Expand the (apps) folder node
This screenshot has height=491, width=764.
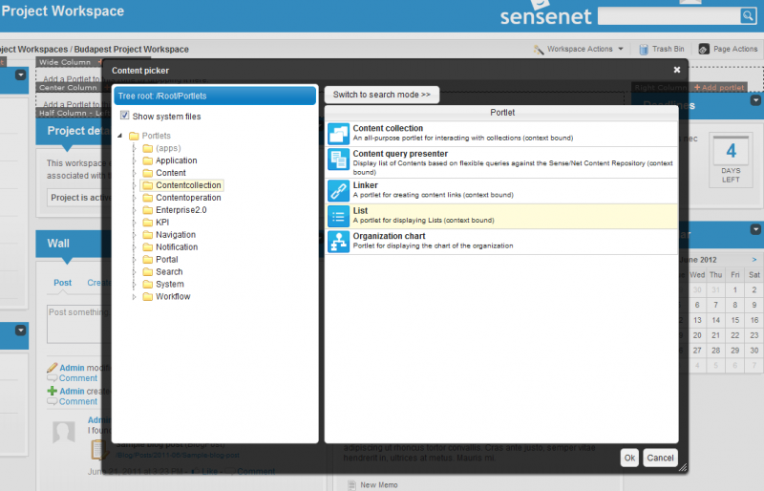[x=134, y=148]
